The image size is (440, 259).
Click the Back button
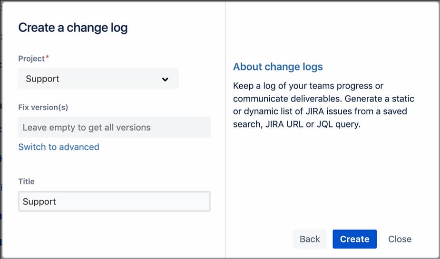pos(310,239)
